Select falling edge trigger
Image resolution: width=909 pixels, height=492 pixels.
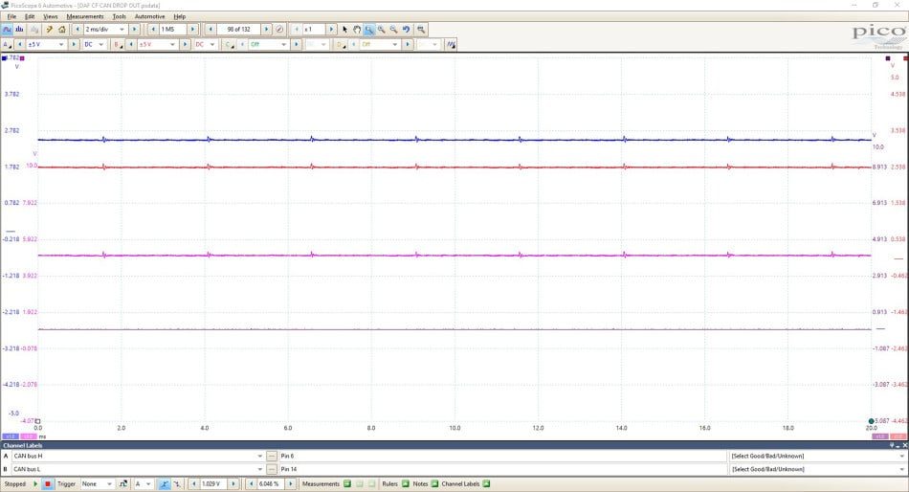[x=177, y=484]
